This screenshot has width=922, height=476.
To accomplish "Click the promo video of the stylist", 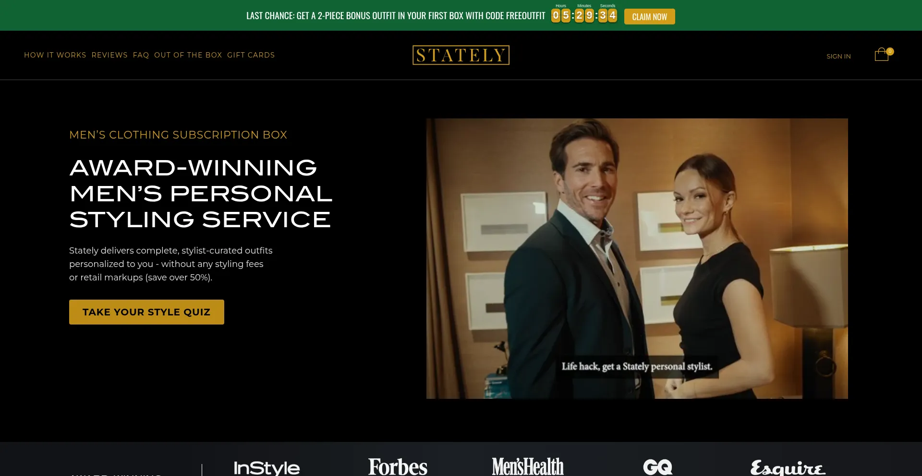I will click(637, 258).
